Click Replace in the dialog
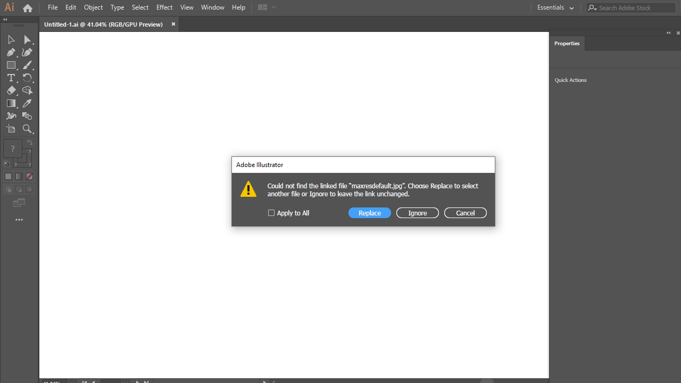This screenshot has height=383, width=681. pos(370,213)
